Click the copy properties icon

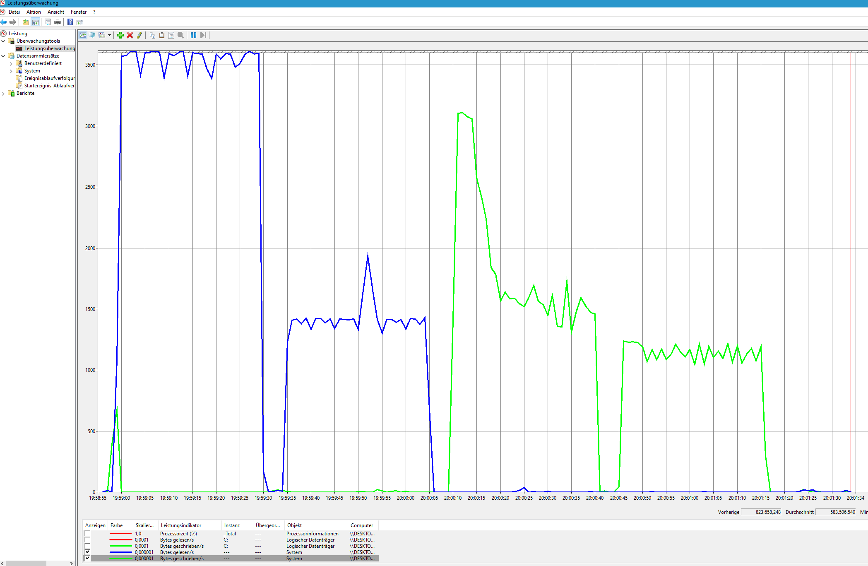(x=152, y=35)
